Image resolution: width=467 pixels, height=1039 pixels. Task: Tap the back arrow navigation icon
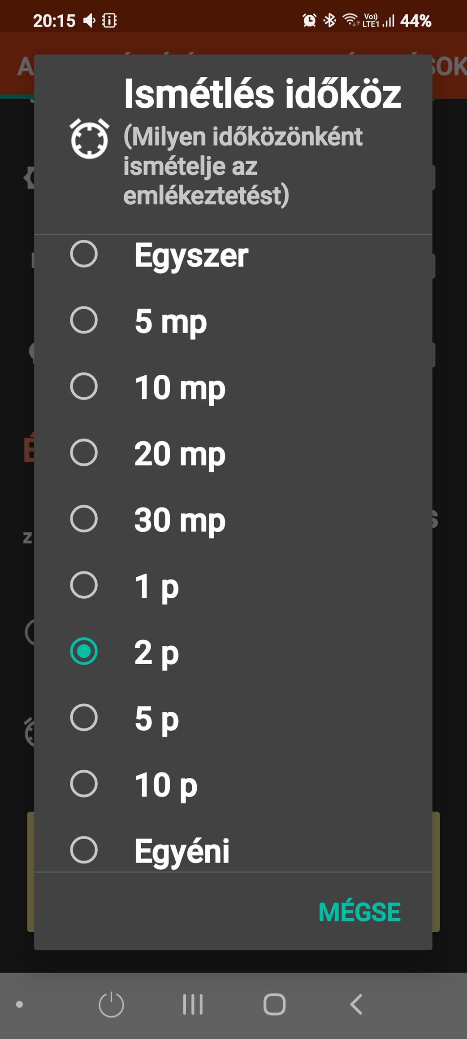pyautogui.click(x=356, y=1004)
